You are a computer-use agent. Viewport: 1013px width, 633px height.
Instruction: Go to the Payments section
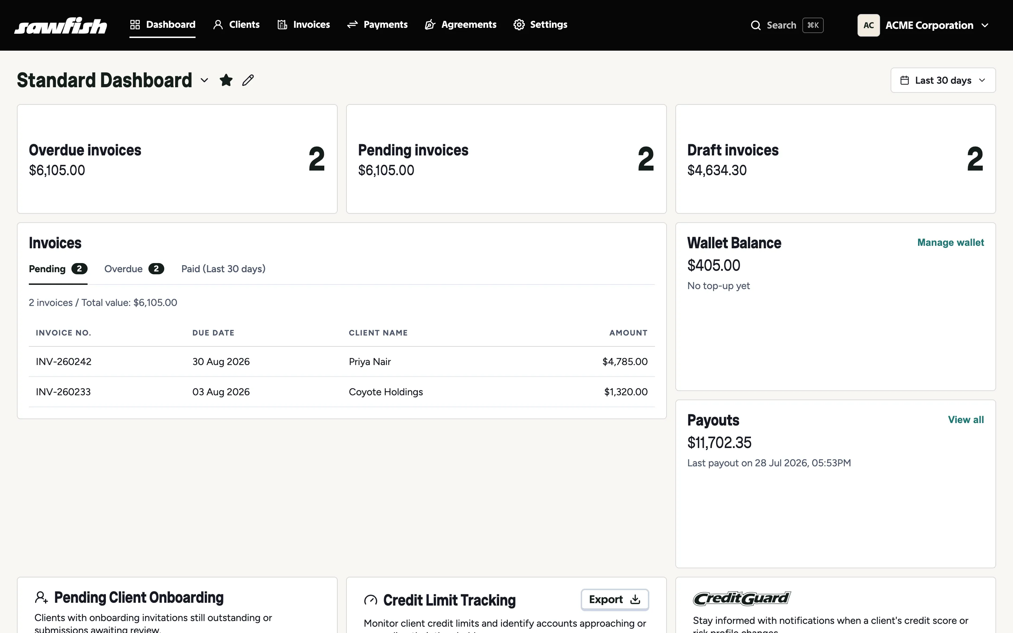pos(377,25)
